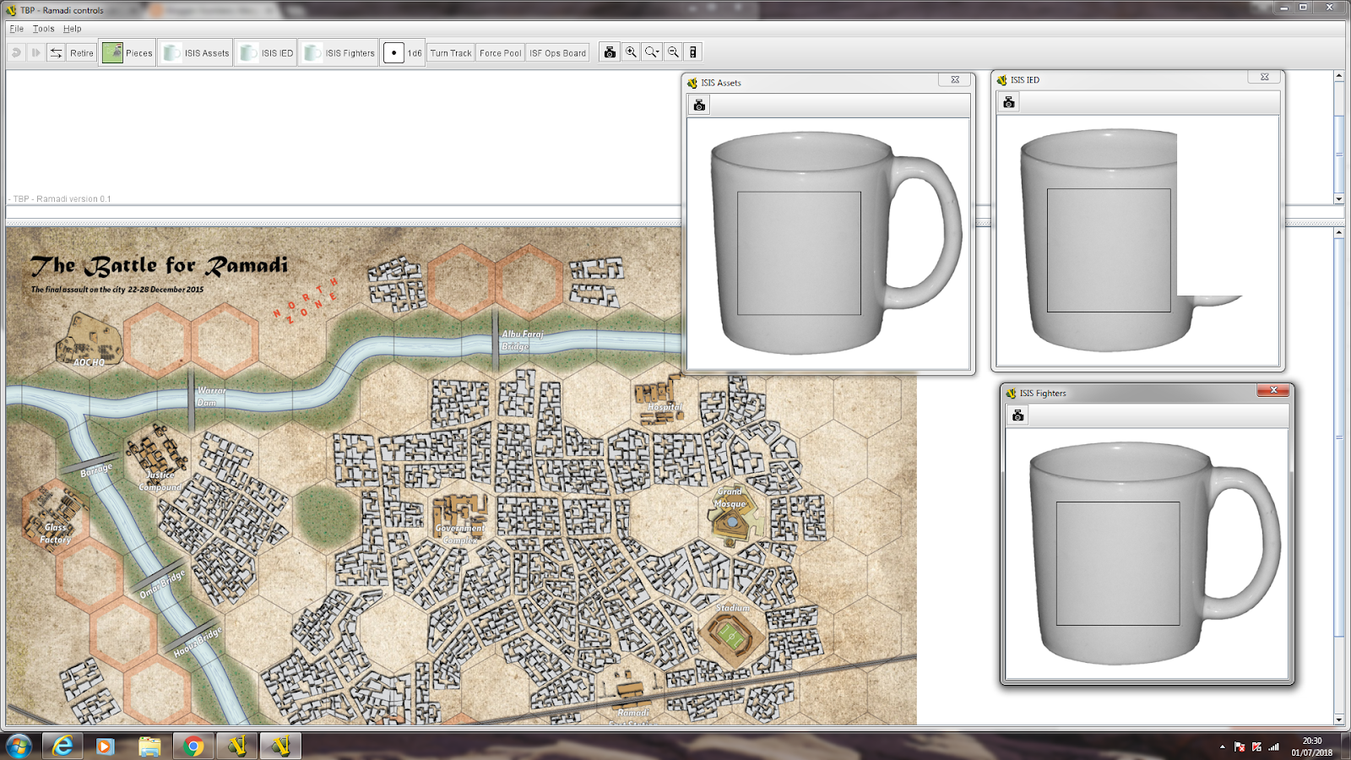Close the ISIS Fighters window

click(1273, 390)
